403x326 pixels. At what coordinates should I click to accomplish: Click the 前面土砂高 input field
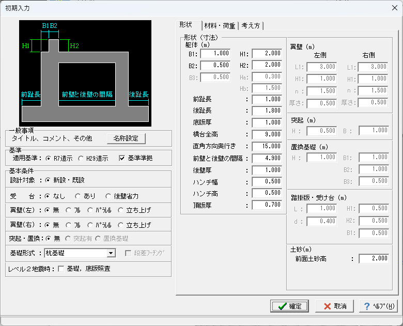tap(374, 259)
